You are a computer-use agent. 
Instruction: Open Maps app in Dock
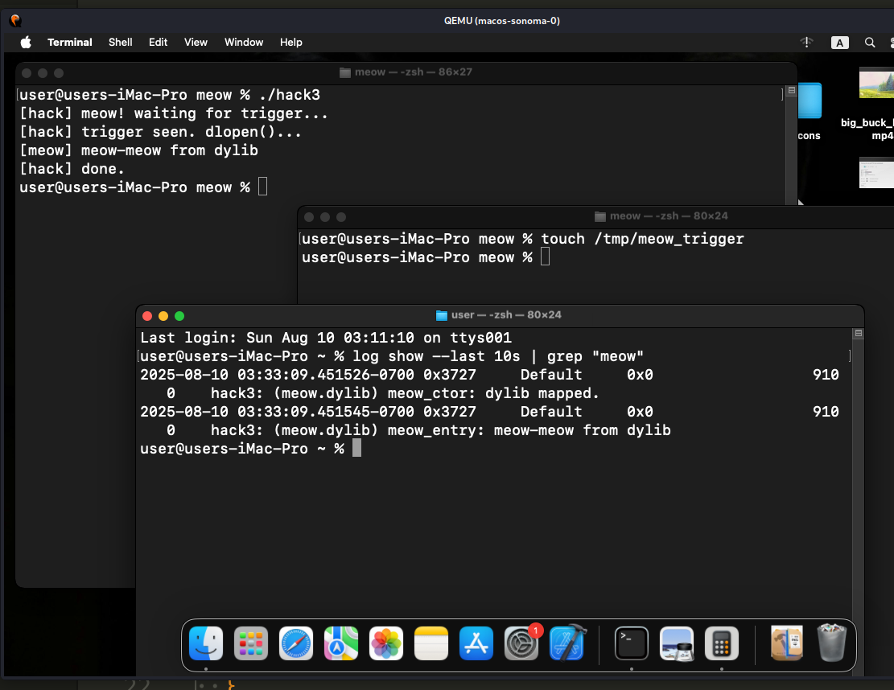click(341, 643)
